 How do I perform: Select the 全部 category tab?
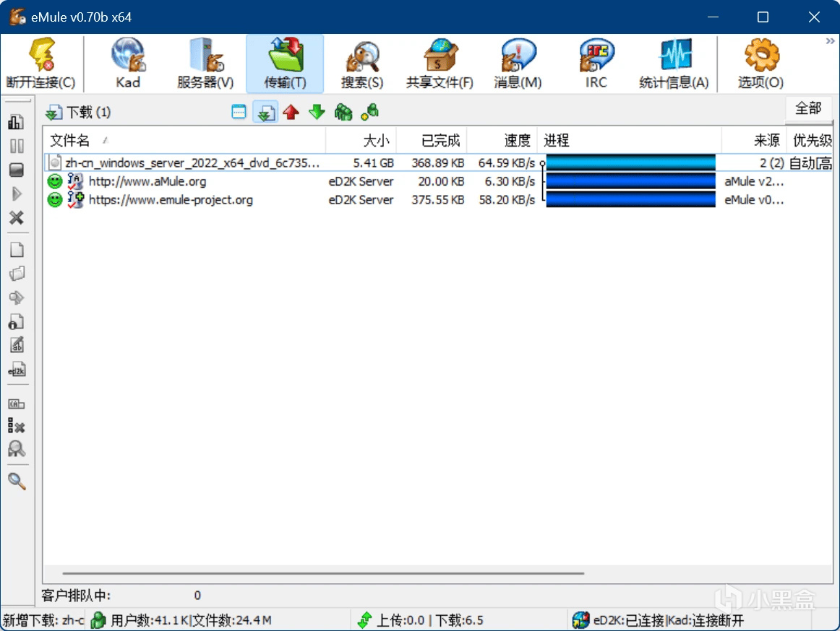(808, 108)
